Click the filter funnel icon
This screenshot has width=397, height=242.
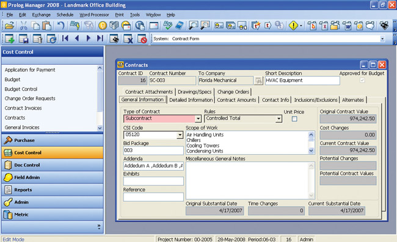[89, 26]
